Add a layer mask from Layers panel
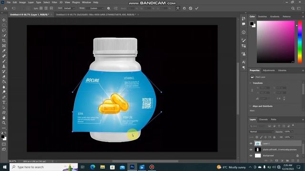 [x=276, y=161]
